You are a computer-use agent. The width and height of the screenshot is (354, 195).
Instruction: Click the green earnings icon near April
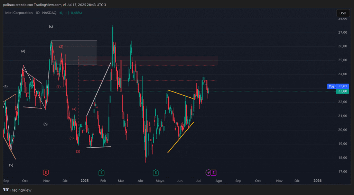point(156,172)
